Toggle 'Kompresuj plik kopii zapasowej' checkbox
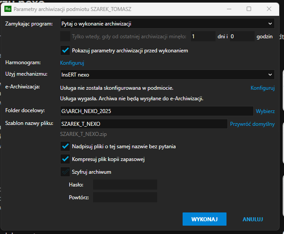 65,159
